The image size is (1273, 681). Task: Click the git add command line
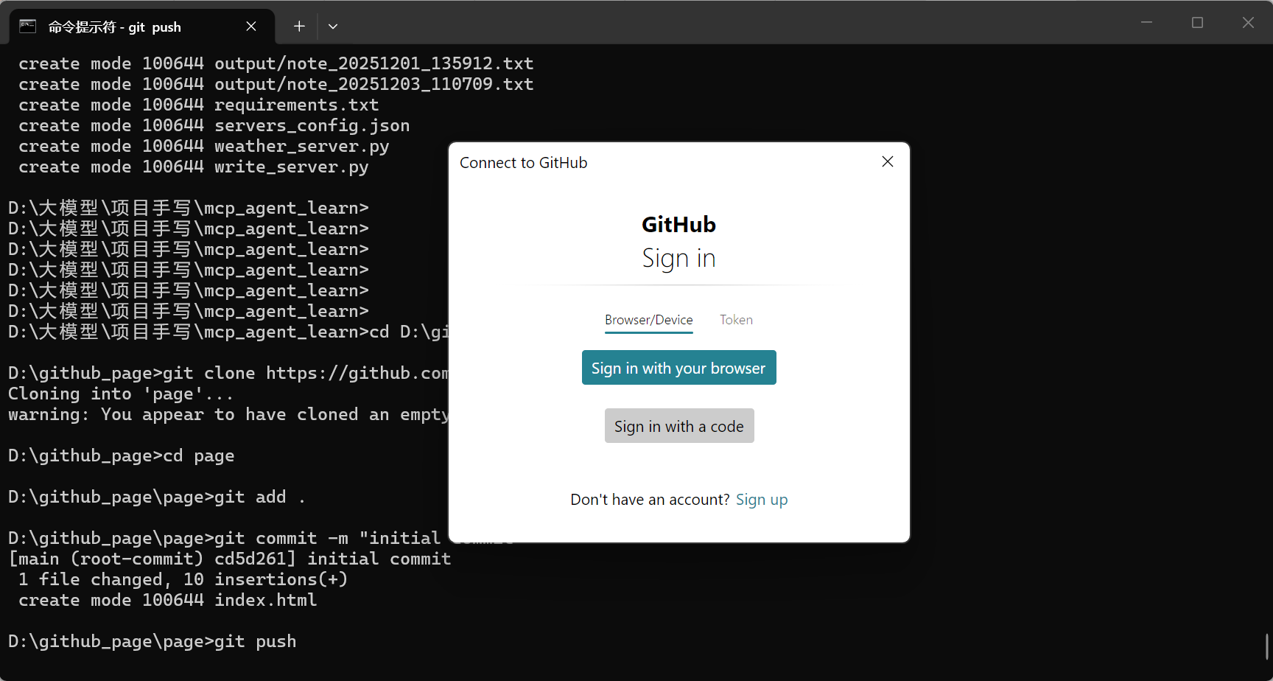point(157,497)
